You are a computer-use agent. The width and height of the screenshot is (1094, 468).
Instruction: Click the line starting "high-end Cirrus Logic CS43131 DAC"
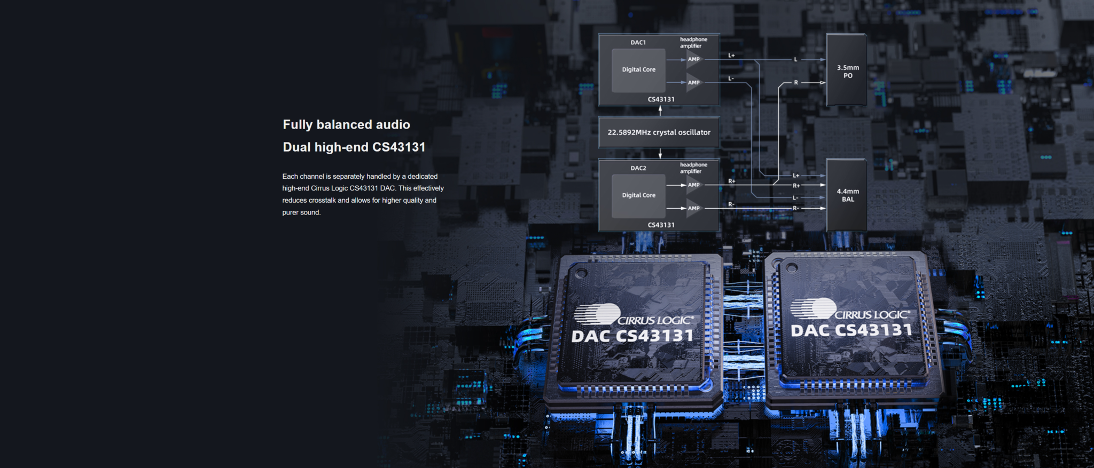[363, 188]
